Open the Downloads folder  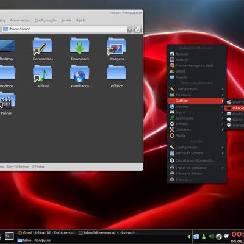tap(80, 49)
